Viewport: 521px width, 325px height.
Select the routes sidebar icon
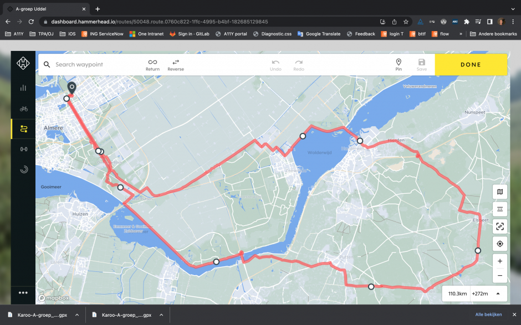pyautogui.click(x=23, y=129)
